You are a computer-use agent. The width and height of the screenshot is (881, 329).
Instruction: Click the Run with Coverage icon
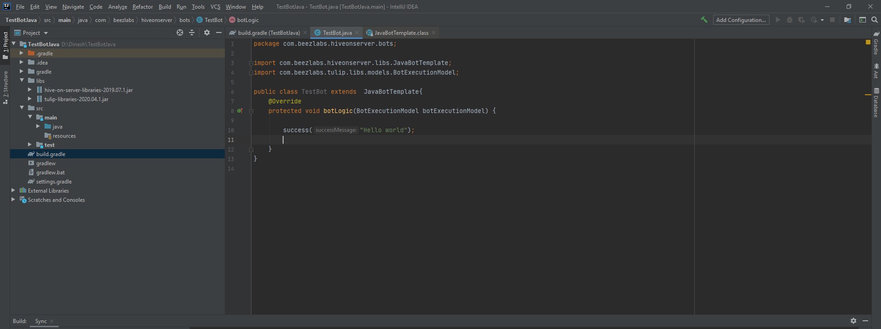pos(802,20)
